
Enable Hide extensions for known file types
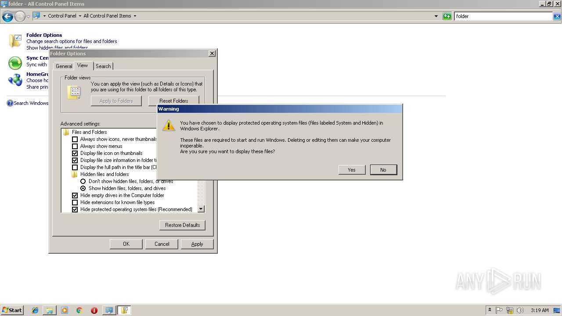pyautogui.click(x=75, y=202)
